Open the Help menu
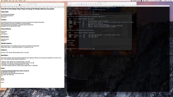This screenshot has width=173, height=97. point(25,1)
